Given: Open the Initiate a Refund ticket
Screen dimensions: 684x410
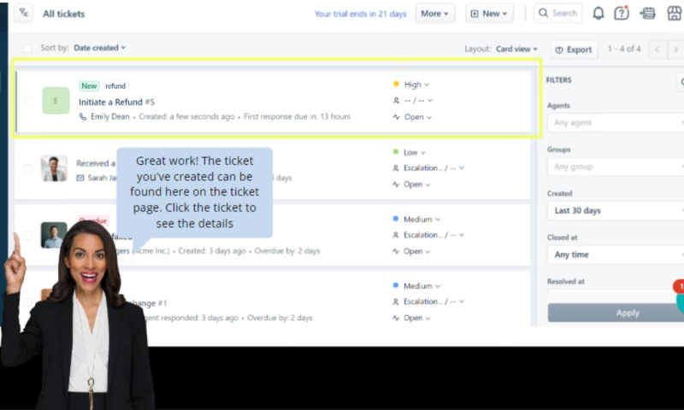Looking at the screenshot, I should (x=111, y=102).
